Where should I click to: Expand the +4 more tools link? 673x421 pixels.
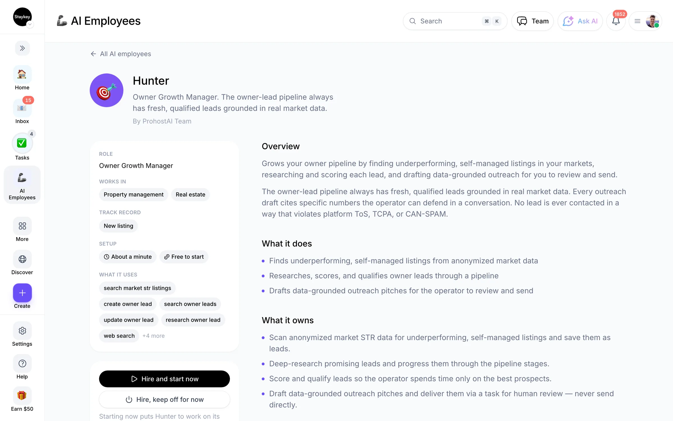coord(153,336)
